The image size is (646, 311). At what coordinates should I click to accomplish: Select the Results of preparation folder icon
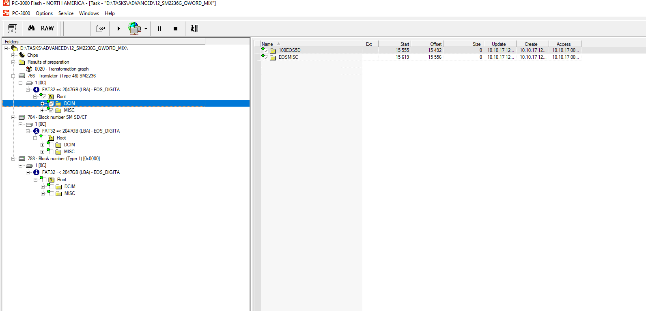tap(22, 62)
